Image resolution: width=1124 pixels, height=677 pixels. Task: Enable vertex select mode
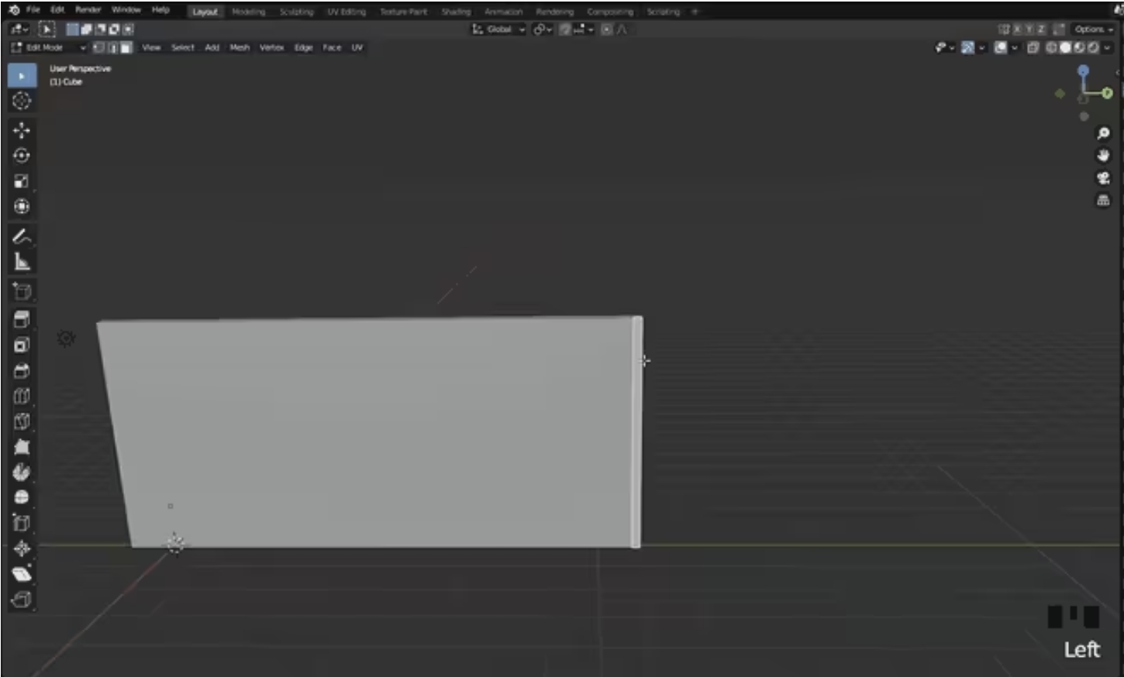click(x=99, y=47)
